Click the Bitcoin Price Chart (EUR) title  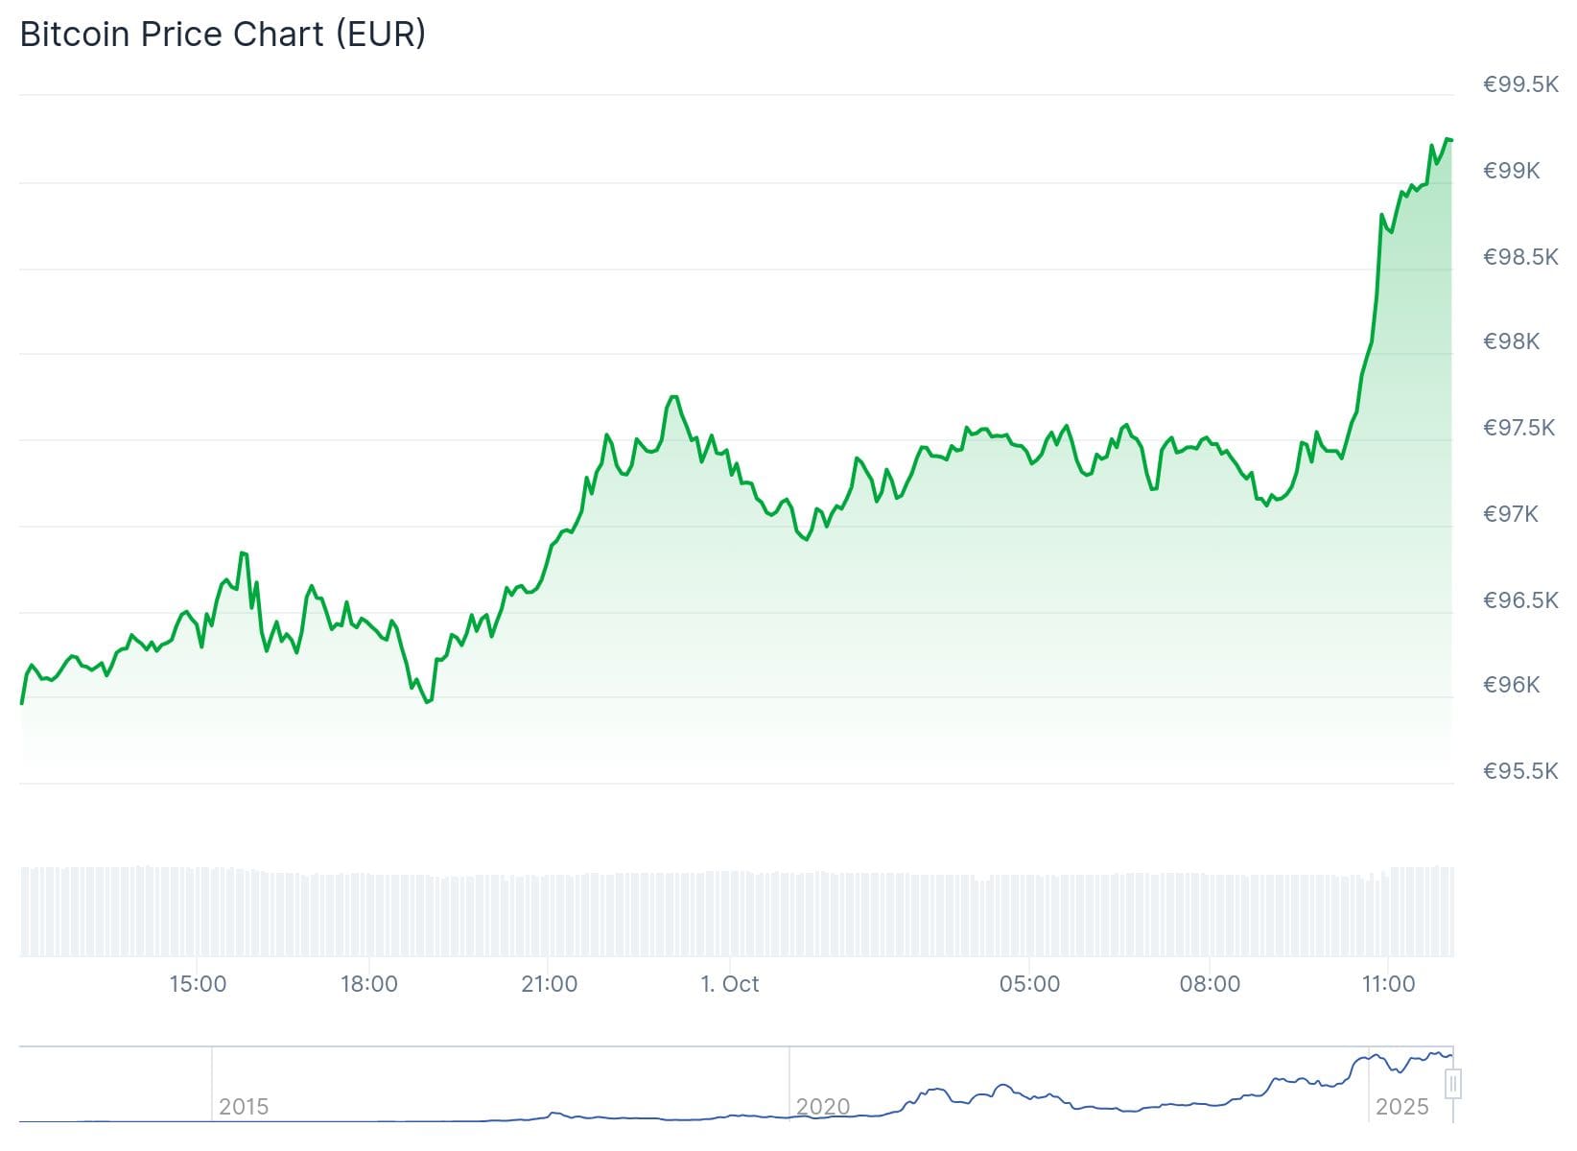(x=223, y=35)
